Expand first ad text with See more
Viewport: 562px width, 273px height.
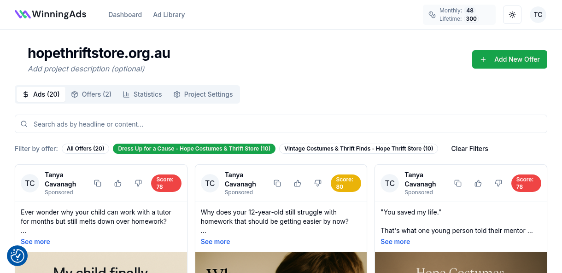tap(35, 242)
